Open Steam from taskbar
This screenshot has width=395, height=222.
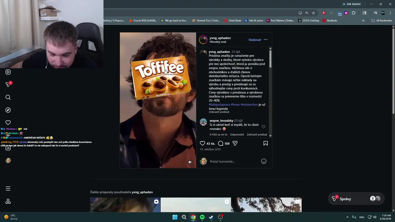coord(211,217)
